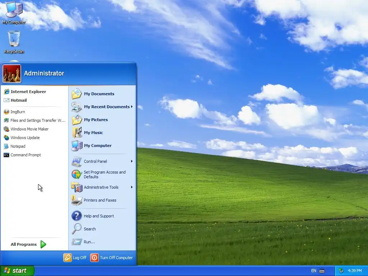Click the ImgBurn disc icon

pyautogui.click(x=6, y=112)
